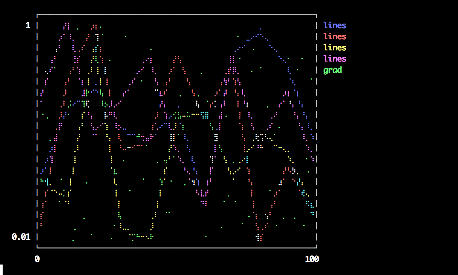Image resolution: width=458 pixels, height=275 pixels.
Task: Click the pink curve's leftmost top peak
Action: [67, 25]
